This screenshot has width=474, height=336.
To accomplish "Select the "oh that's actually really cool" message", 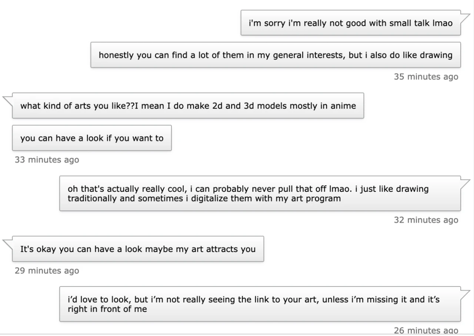I will pos(260,193).
